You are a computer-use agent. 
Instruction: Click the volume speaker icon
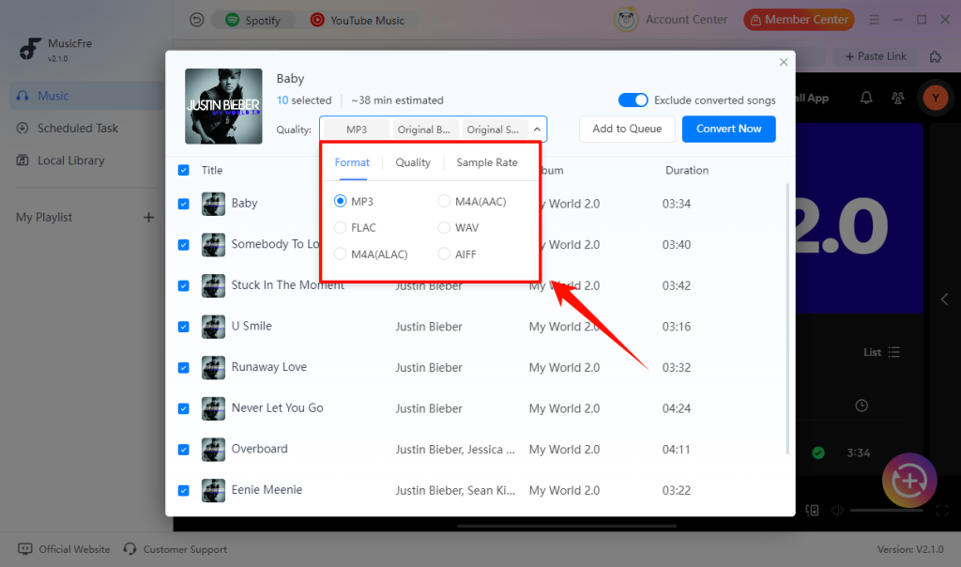837,511
